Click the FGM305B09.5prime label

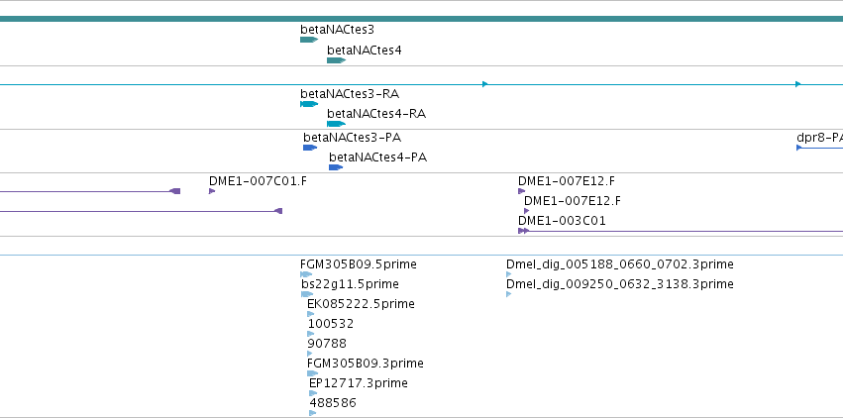coord(359,263)
